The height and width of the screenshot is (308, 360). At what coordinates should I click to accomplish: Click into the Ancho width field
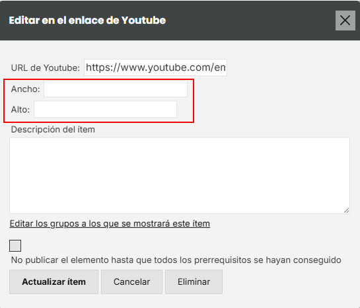[x=116, y=89]
